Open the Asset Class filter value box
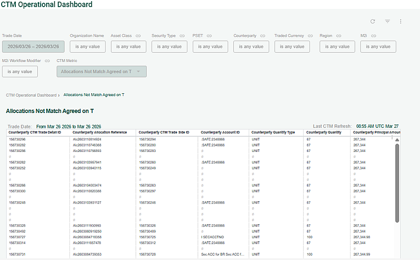 coord(128,47)
